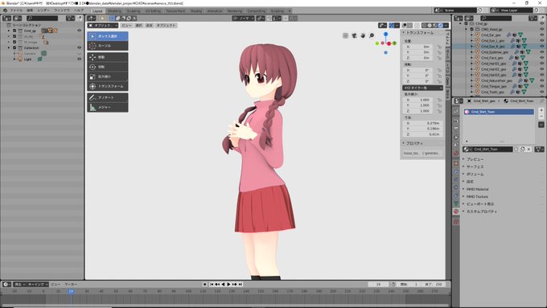This screenshot has height=308, width=547.
Task: Select the Box Select (ボックス選択) tool
Action: pyautogui.click(x=108, y=36)
